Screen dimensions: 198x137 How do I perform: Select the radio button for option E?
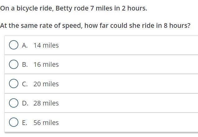point(14,122)
